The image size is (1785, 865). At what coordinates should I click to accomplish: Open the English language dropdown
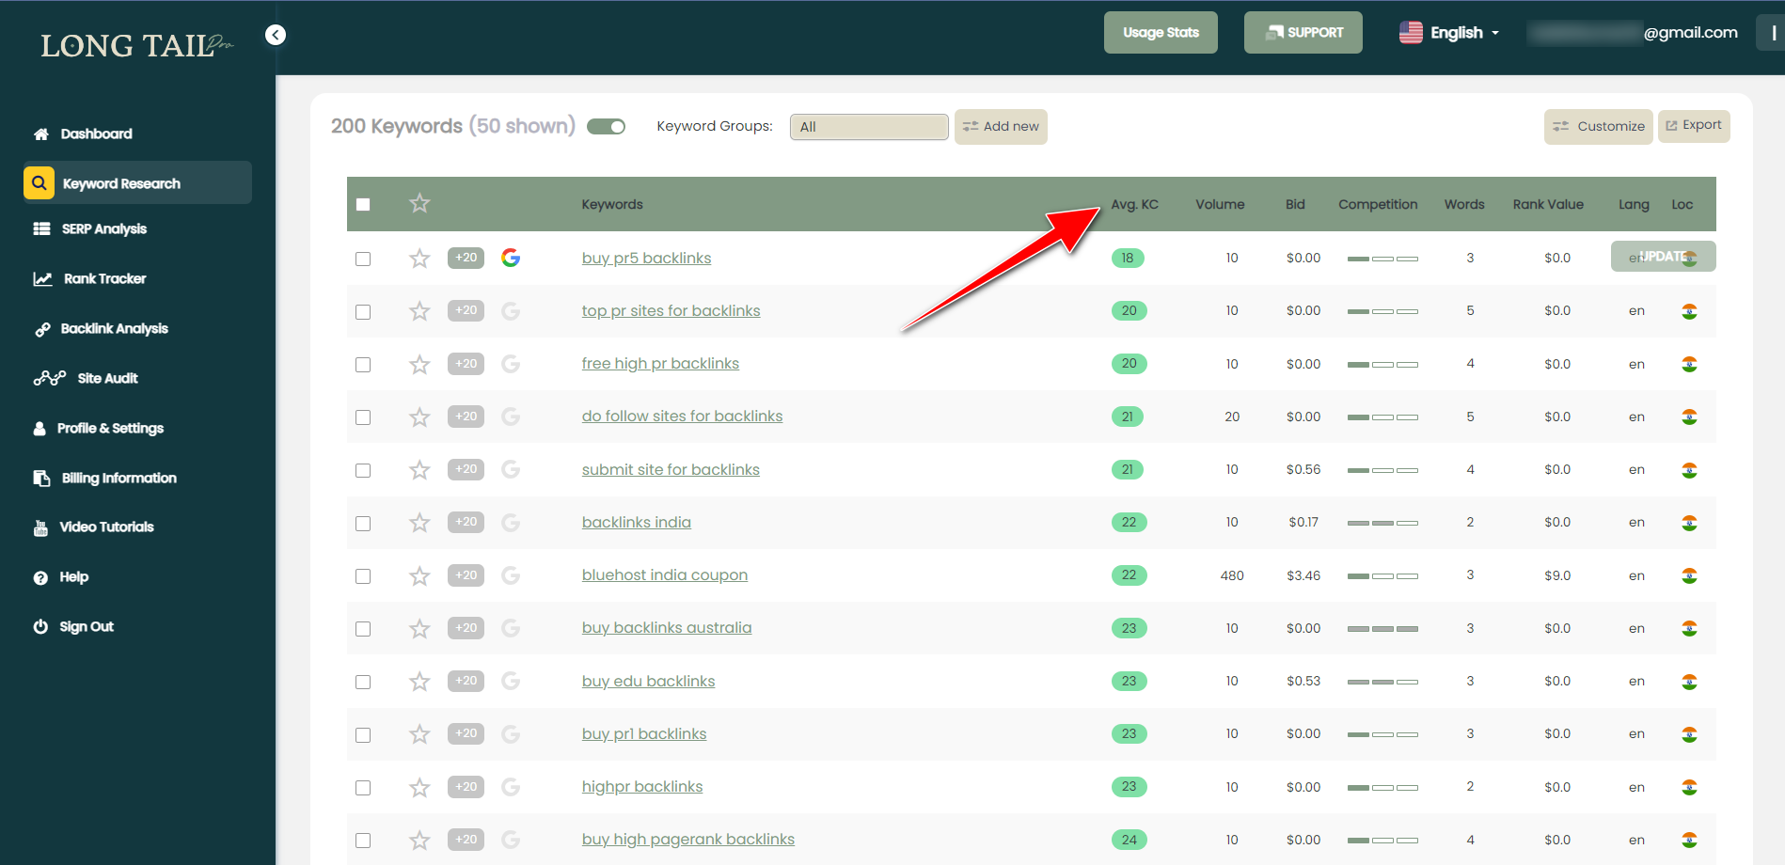1449,33
